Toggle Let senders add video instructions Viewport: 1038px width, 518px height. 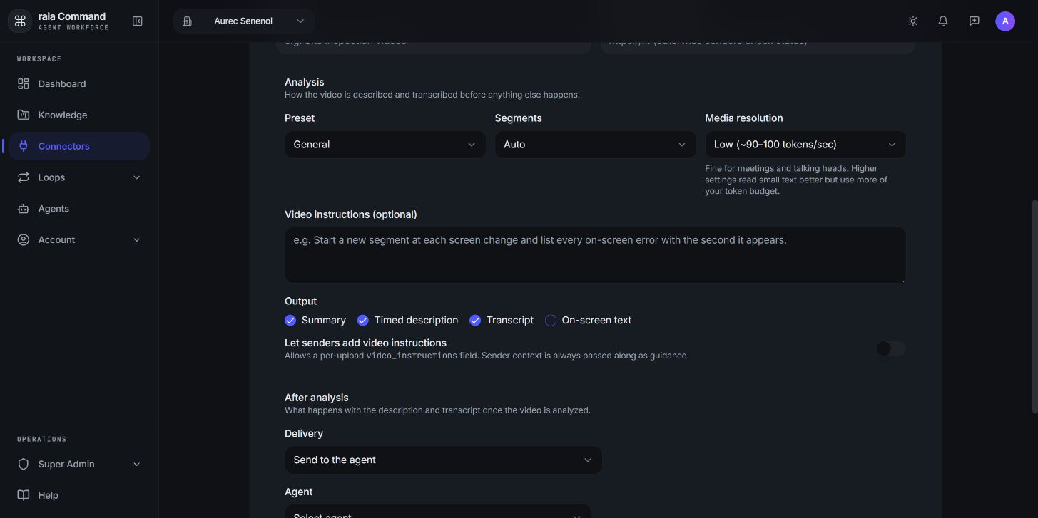tap(890, 348)
